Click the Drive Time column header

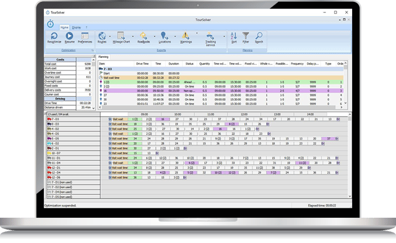tap(142, 64)
